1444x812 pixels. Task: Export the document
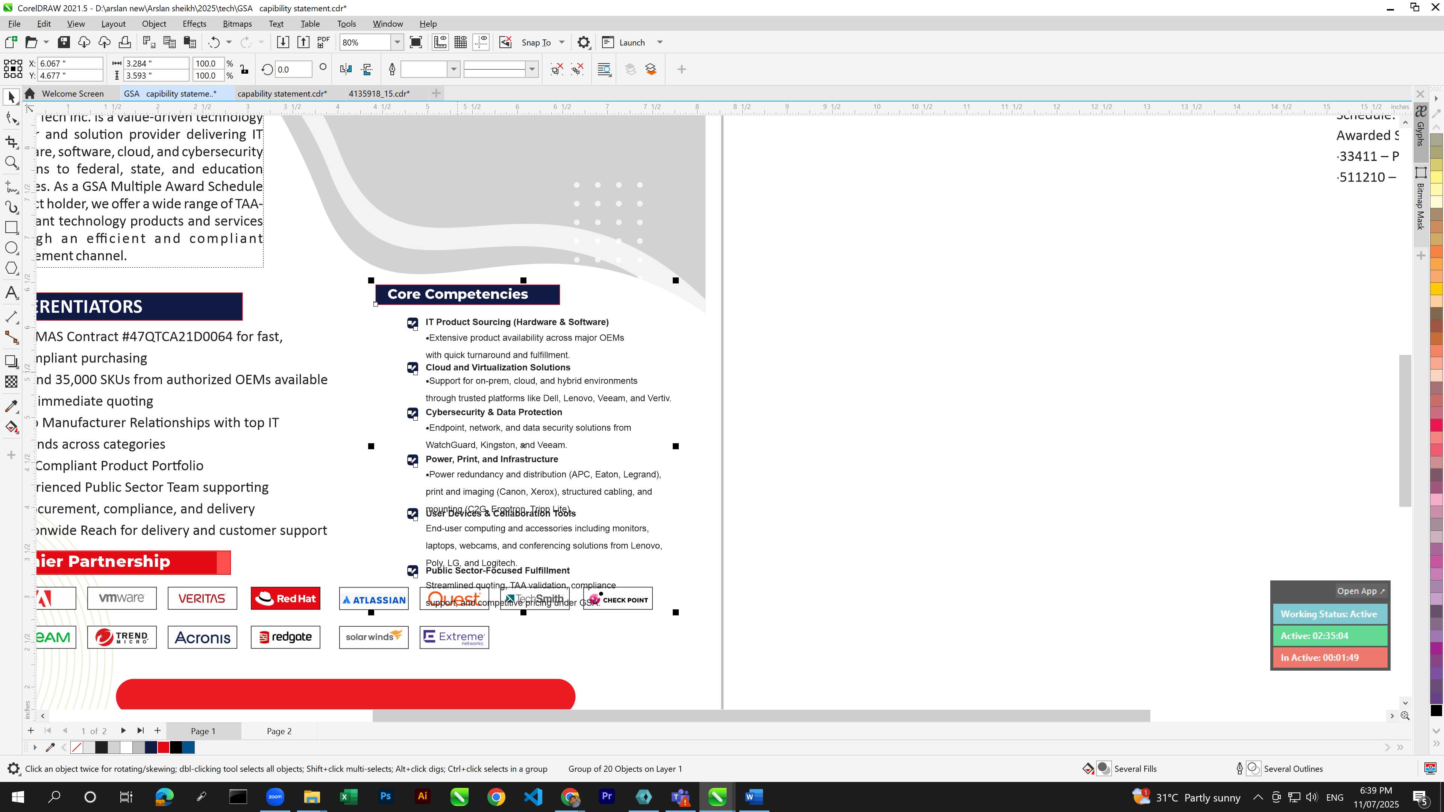click(x=303, y=42)
